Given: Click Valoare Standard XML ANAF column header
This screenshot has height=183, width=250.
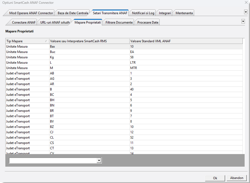Looking at the screenshot, I should pyautogui.click(x=186, y=41).
